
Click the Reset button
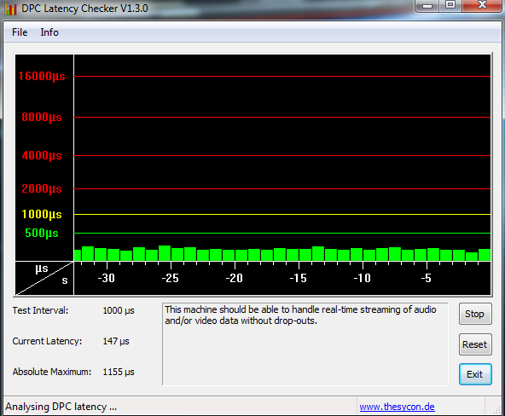click(475, 344)
